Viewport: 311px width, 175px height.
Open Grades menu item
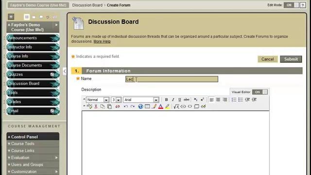tap(33, 102)
